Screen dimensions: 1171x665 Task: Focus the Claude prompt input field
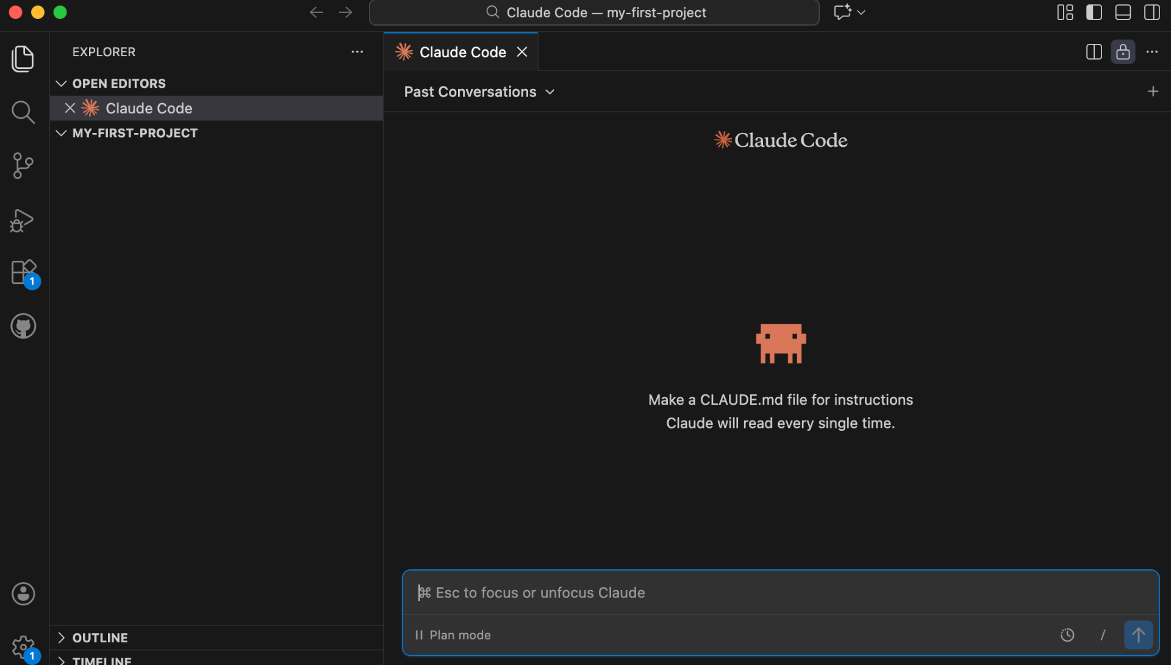[x=781, y=592]
